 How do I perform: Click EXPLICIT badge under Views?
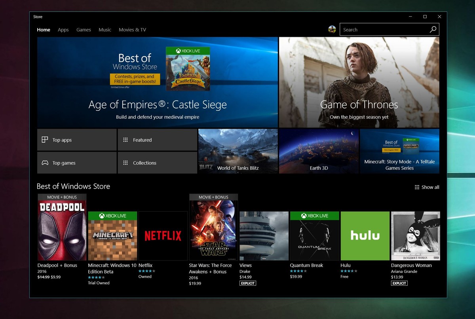pos(248,283)
